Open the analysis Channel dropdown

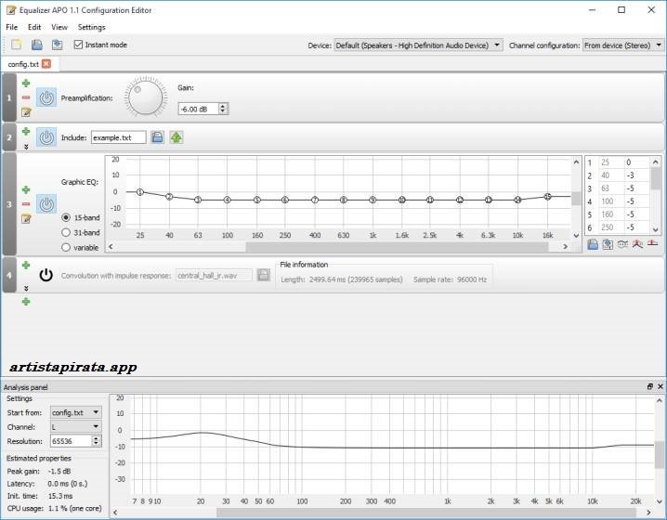click(x=76, y=427)
